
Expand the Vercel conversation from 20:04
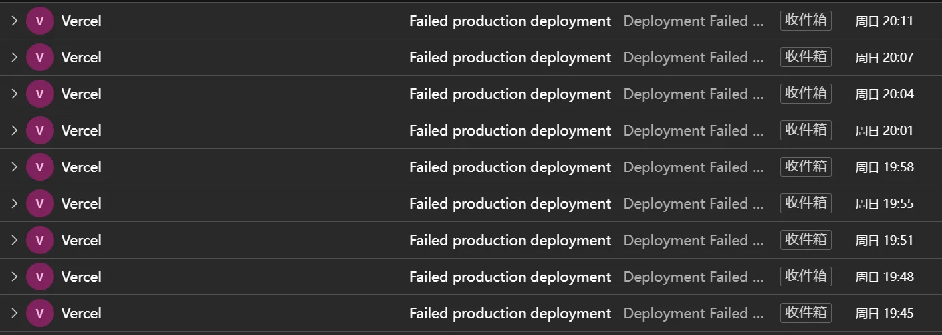click(14, 94)
